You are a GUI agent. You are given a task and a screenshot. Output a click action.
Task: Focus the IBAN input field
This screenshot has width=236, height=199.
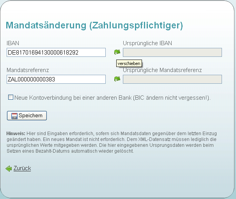click(56, 53)
